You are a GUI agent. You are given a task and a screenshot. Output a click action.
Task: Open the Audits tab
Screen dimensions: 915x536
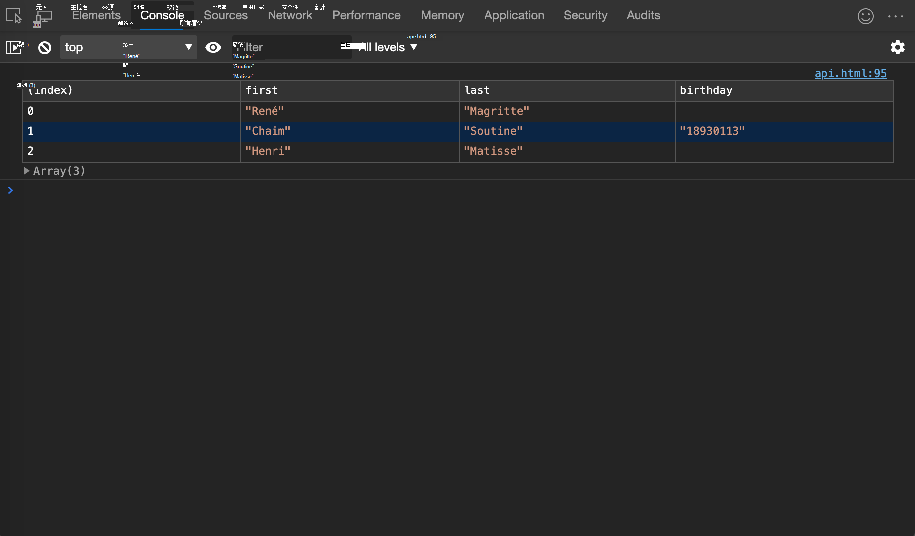coord(643,15)
